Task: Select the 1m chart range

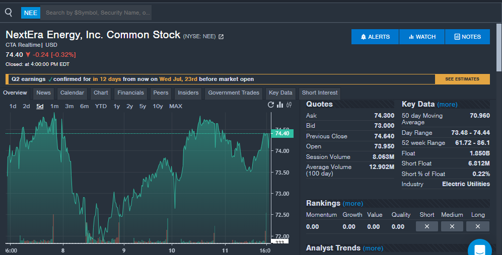Action: (x=54, y=106)
